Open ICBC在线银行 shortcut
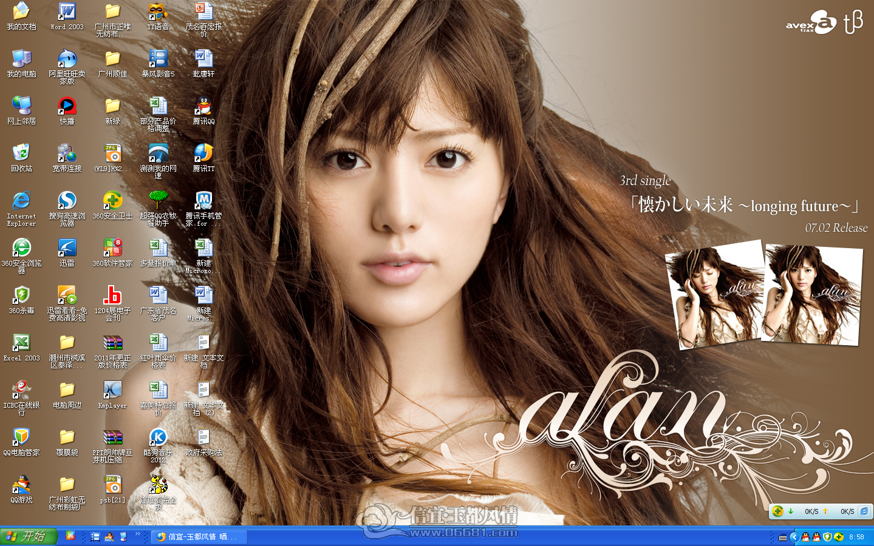Viewport: 874px width, 546px height. click(x=21, y=399)
